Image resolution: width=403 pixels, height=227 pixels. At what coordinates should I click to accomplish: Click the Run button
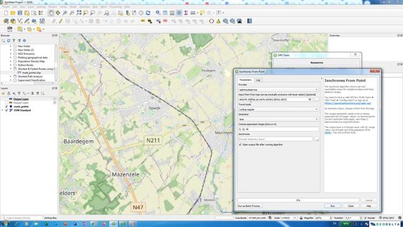click(x=332, y=206)
